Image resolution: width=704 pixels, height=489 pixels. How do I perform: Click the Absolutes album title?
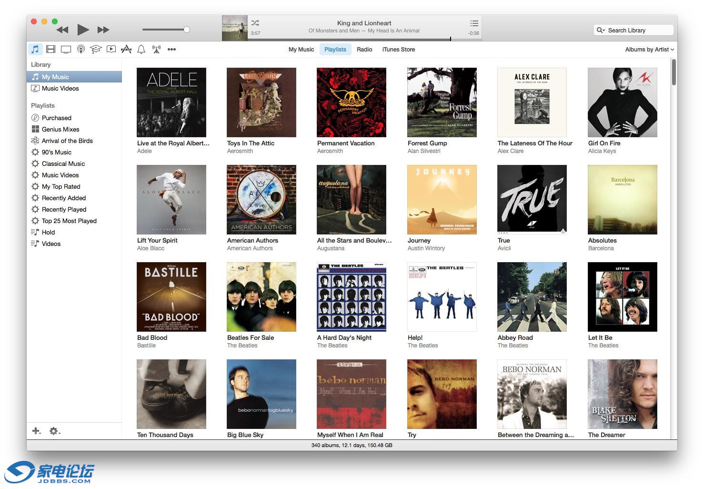[603, 240]
